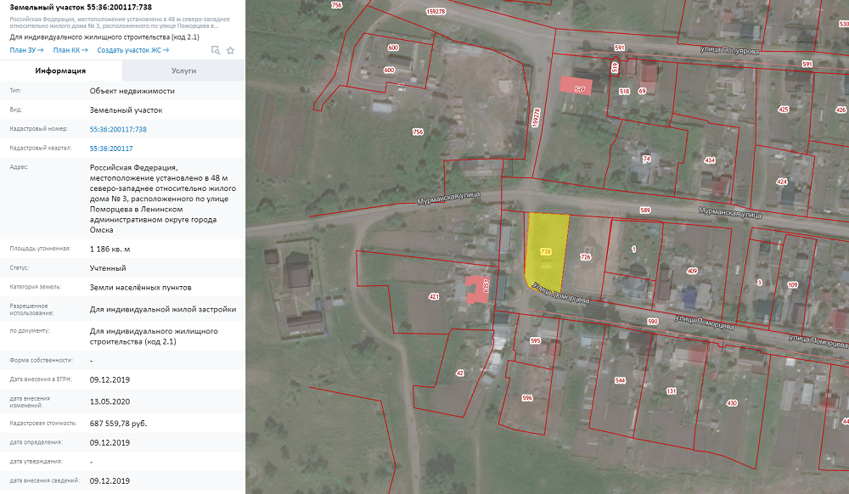Image resolution: width=849 pixels, height=494 pixels.
Task: Select parcel 544 on the map
Action: pos(620,381)
